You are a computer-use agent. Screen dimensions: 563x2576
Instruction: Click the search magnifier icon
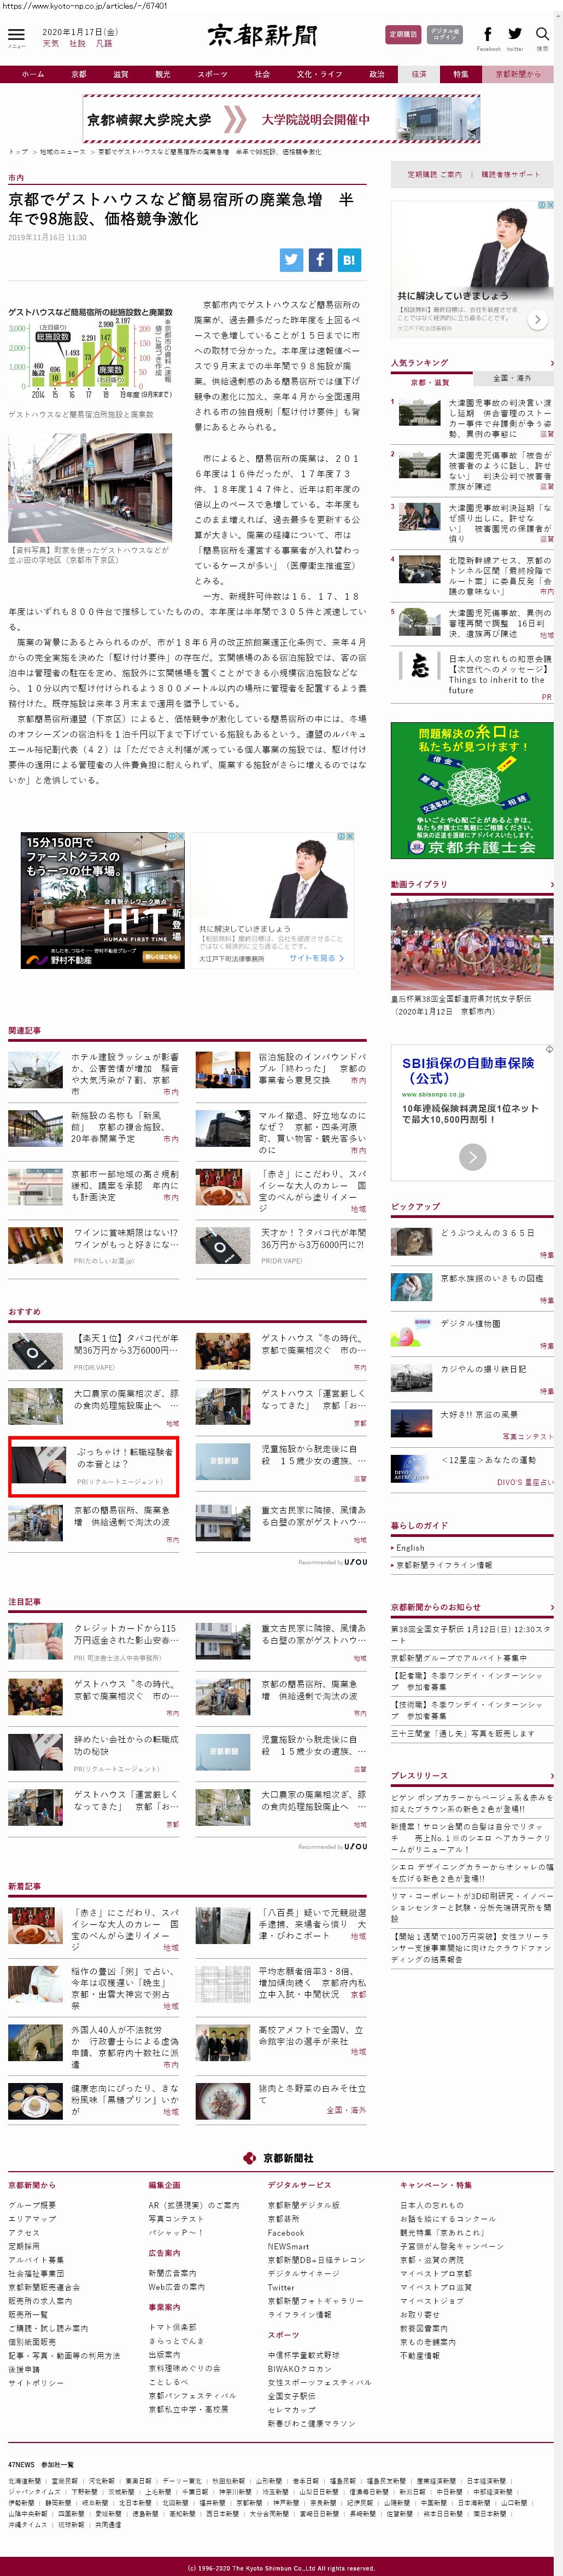tap(542, 35)
